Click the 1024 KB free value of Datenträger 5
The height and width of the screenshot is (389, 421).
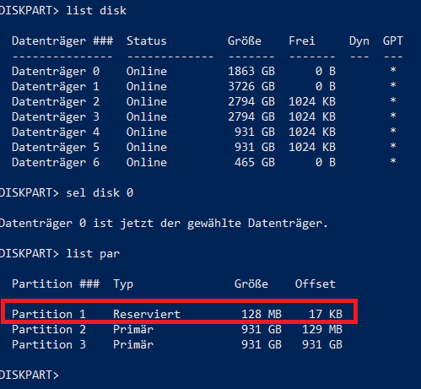point(312,147)
